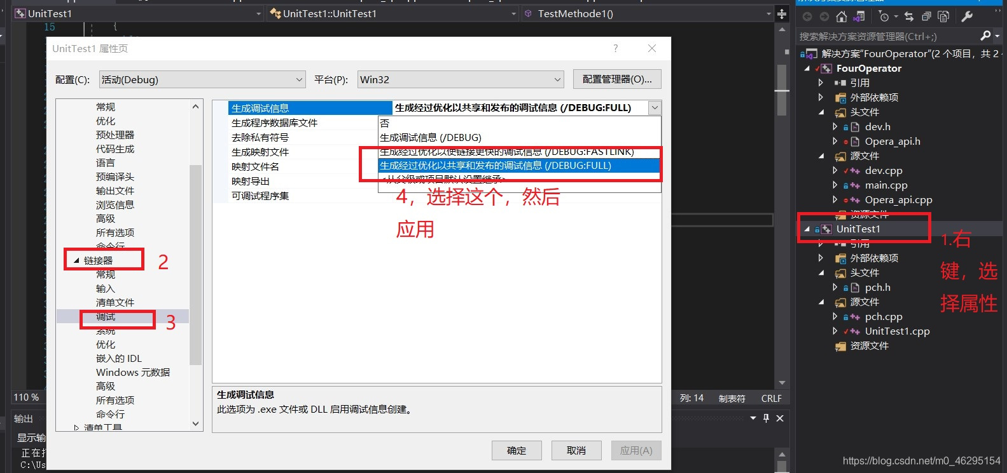Select the 去除私有符号 property row
Image resolution: width=1007 pixels, height=473 pixels.
pyautogui.click(x=303, y=138)
